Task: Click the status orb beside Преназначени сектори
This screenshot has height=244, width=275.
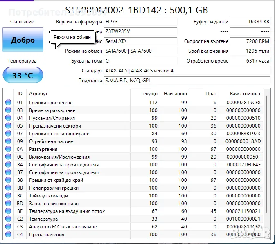Action: 8,126
